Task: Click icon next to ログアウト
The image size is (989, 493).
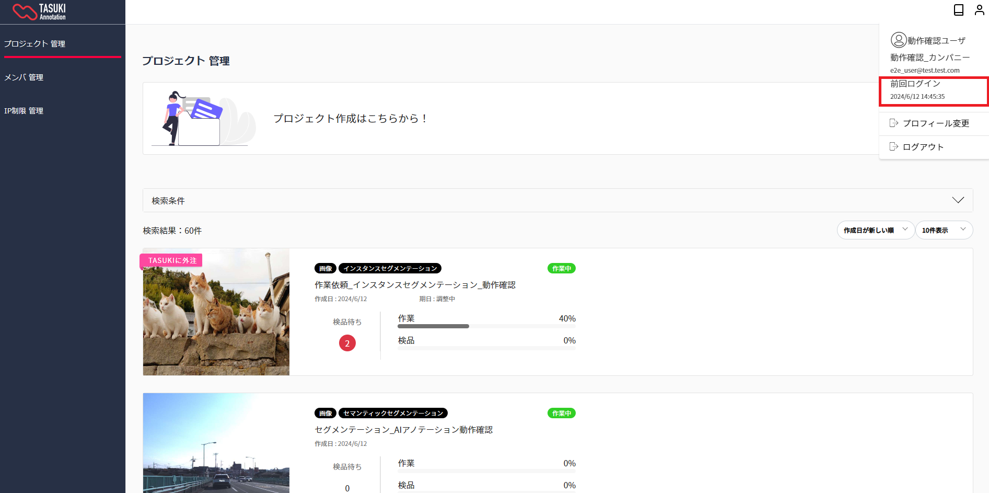Action: point(894,146)
